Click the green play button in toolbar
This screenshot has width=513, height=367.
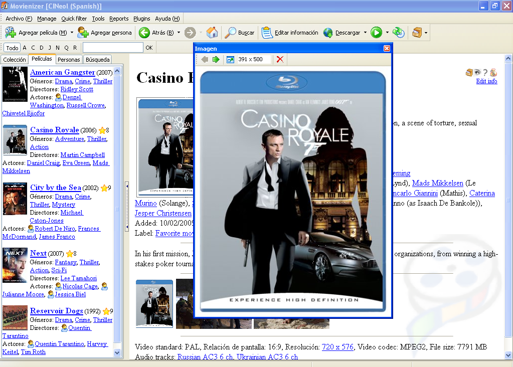tap(376, 33)
